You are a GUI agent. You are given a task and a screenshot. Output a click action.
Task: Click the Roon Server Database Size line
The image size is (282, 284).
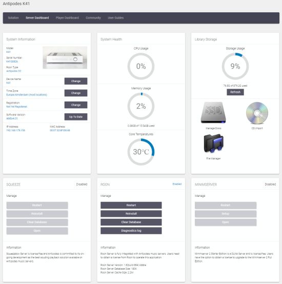[119, 269]
